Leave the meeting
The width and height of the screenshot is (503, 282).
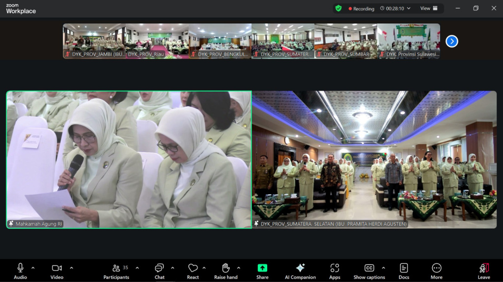point(484,271)
